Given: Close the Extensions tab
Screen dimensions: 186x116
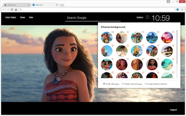Looking at the screenshot, I should click(28, 5).
